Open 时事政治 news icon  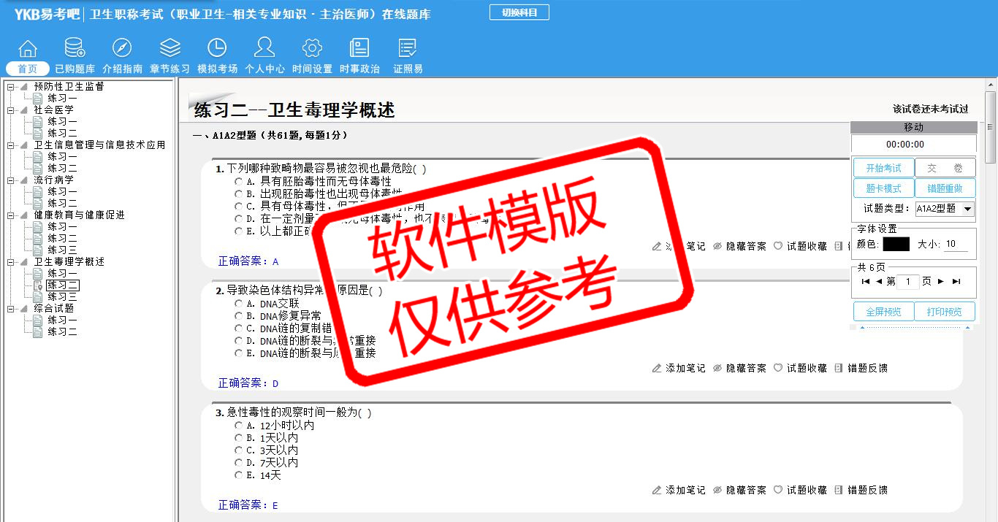359,49
